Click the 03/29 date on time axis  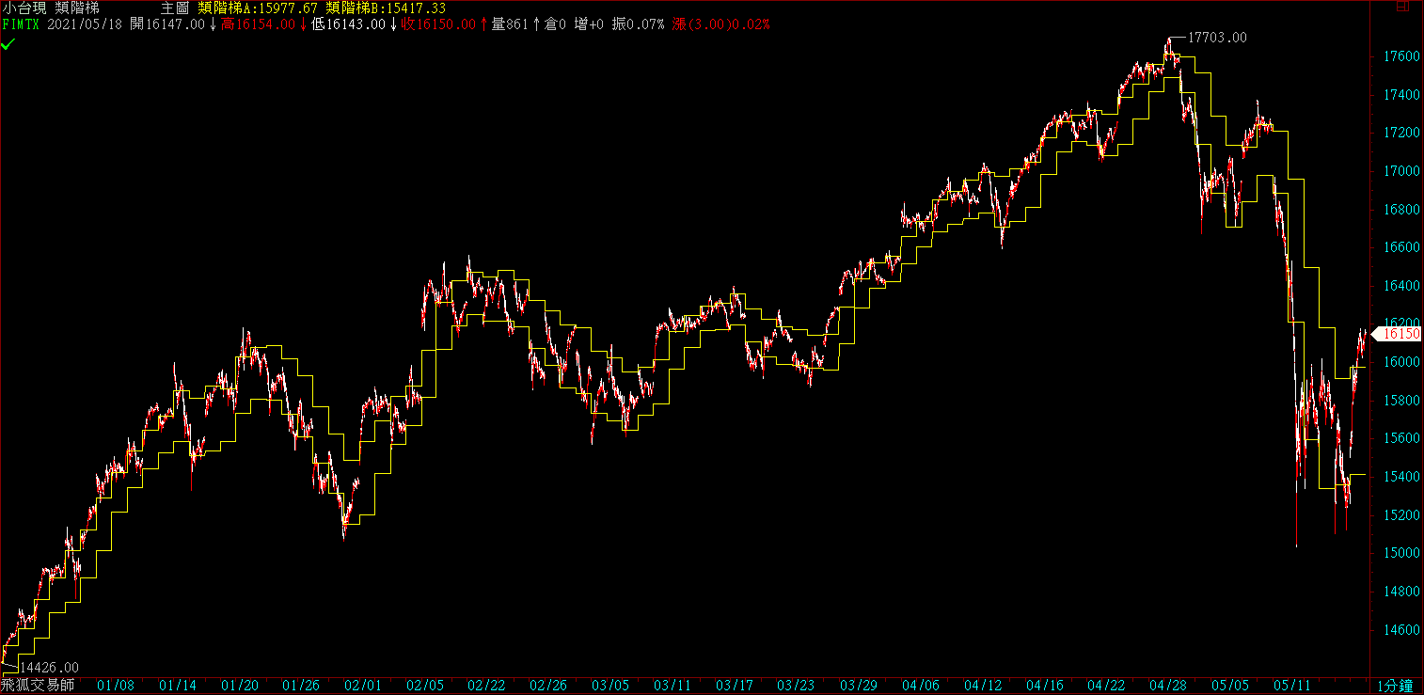pyautogui.click(x=858, y=687)
